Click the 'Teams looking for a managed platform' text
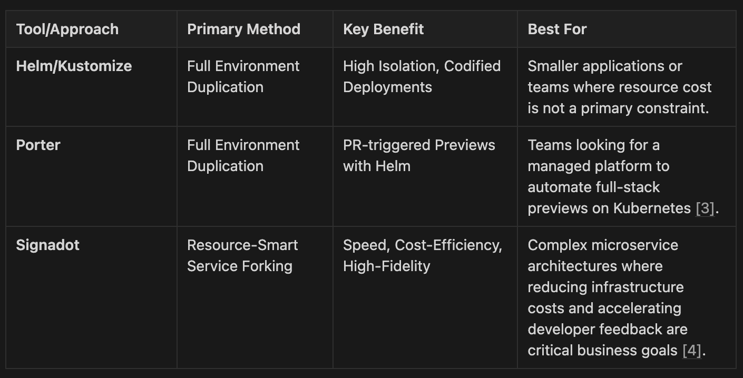743x378 pixels. pos(598,156)
